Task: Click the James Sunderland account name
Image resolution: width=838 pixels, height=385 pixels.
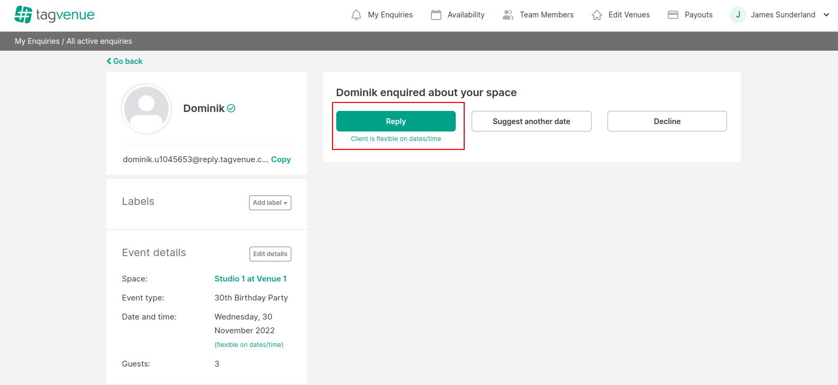Action: point(783,15)
